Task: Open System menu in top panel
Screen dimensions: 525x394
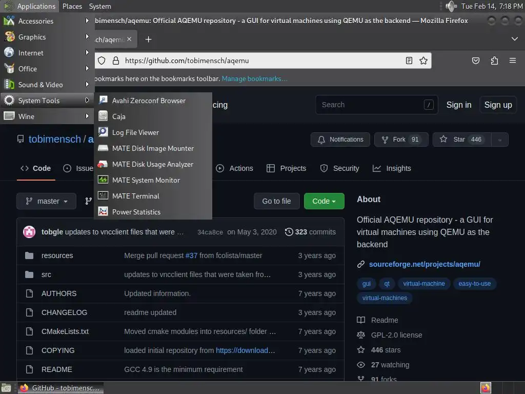Action: coord(100,6)
